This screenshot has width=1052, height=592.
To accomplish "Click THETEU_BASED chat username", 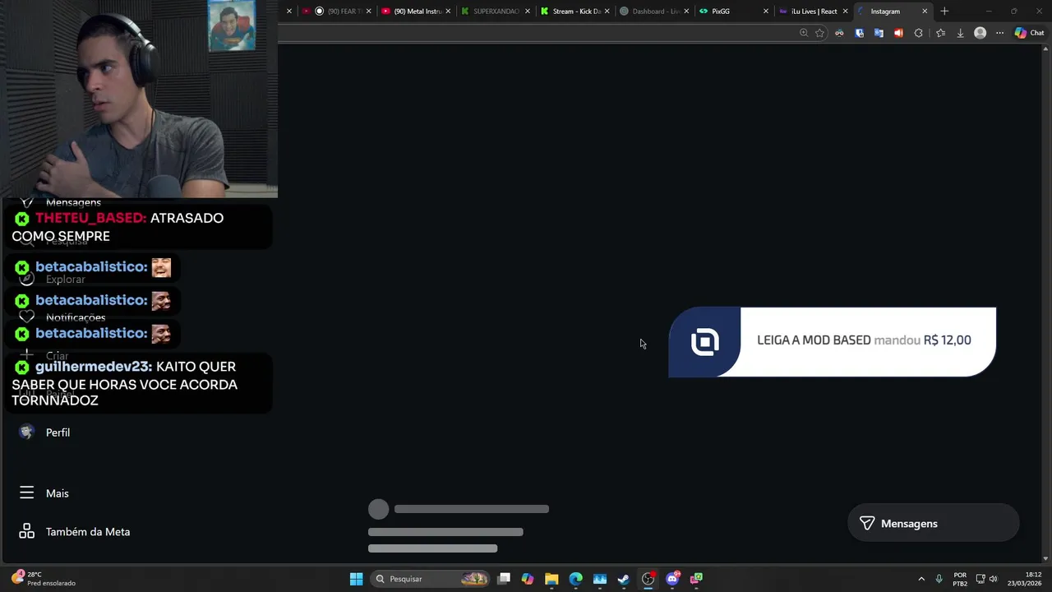I will point(91,218).
